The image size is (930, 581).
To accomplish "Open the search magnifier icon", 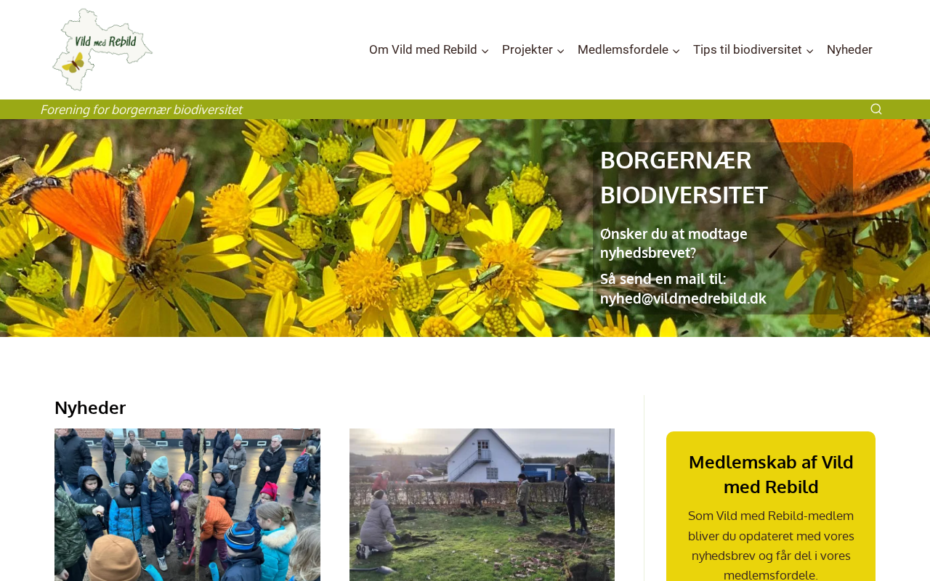I will tap(876, 109).
